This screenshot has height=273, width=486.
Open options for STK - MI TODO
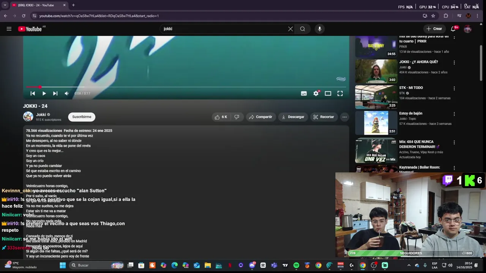(454, 88)
